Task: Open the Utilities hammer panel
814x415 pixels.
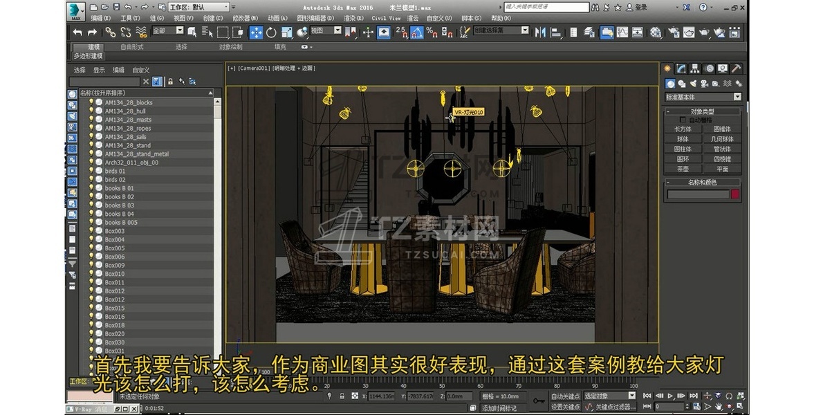Action: pos(737,68)
